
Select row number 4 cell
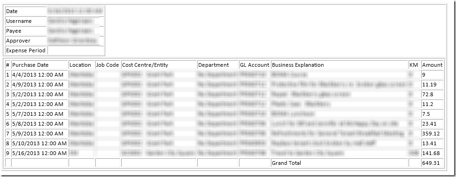8,104
